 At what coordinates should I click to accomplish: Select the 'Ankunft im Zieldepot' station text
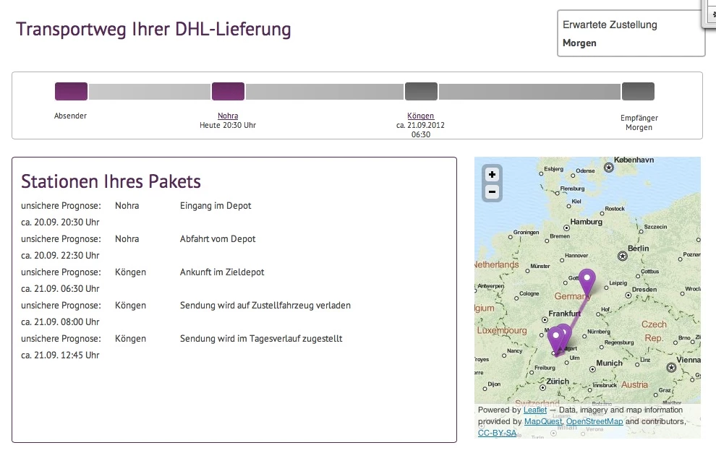pyautogui.click(x=222, y=272)
